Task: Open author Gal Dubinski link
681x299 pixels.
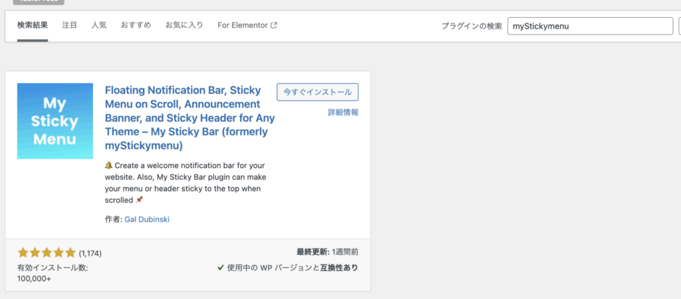Action: [x=147, y=219]
